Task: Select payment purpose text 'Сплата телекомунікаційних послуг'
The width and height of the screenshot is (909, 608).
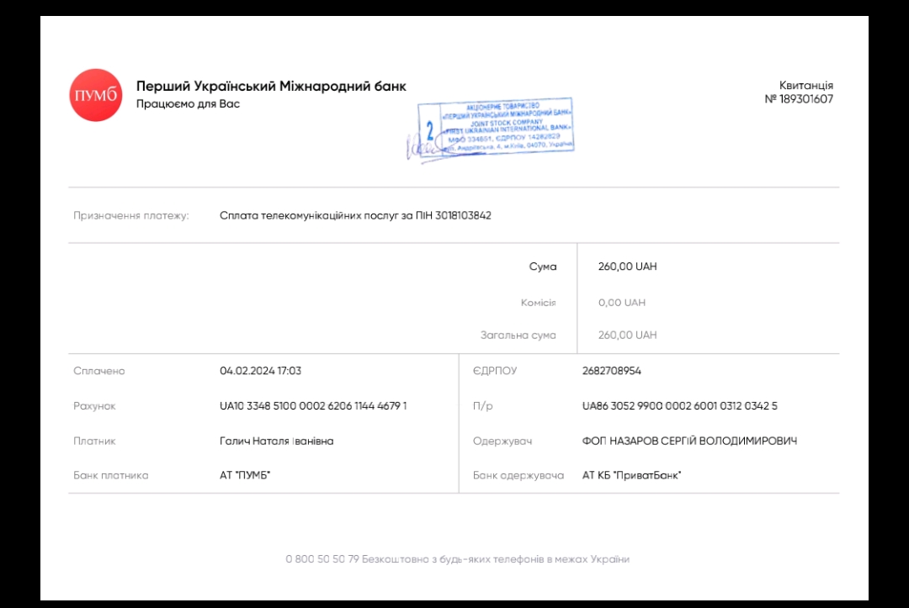Action: 308,215
